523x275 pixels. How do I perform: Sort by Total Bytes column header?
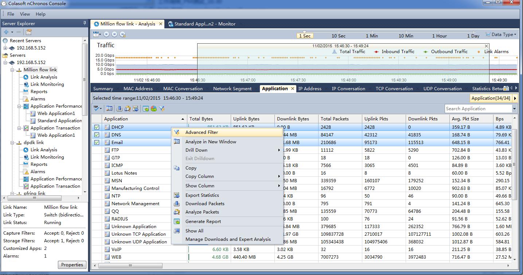coord(209,119)
